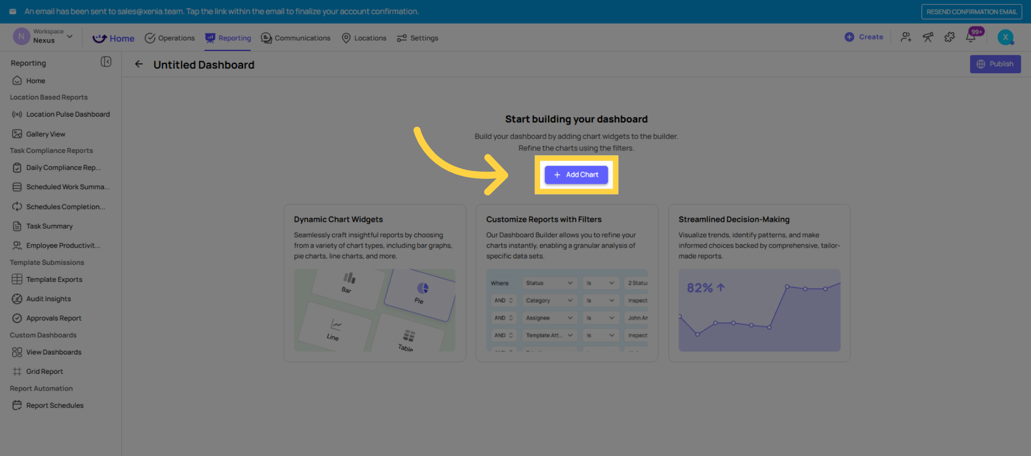Viewport: 1031px width, 456px height.
Task: Open View Dashboards under Custom Dashboards
Action: click(x=54, y=352)
